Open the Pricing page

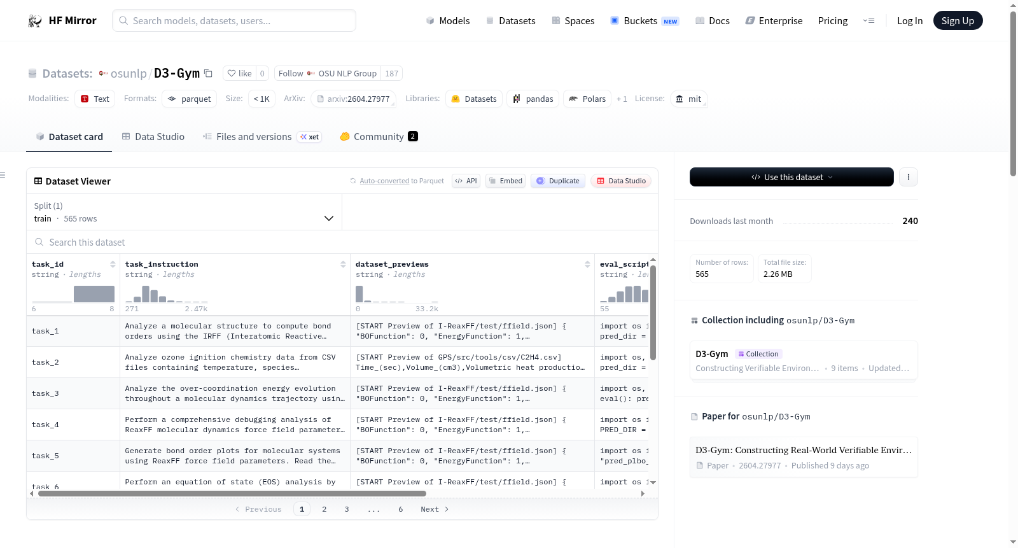tap(833, 20)
